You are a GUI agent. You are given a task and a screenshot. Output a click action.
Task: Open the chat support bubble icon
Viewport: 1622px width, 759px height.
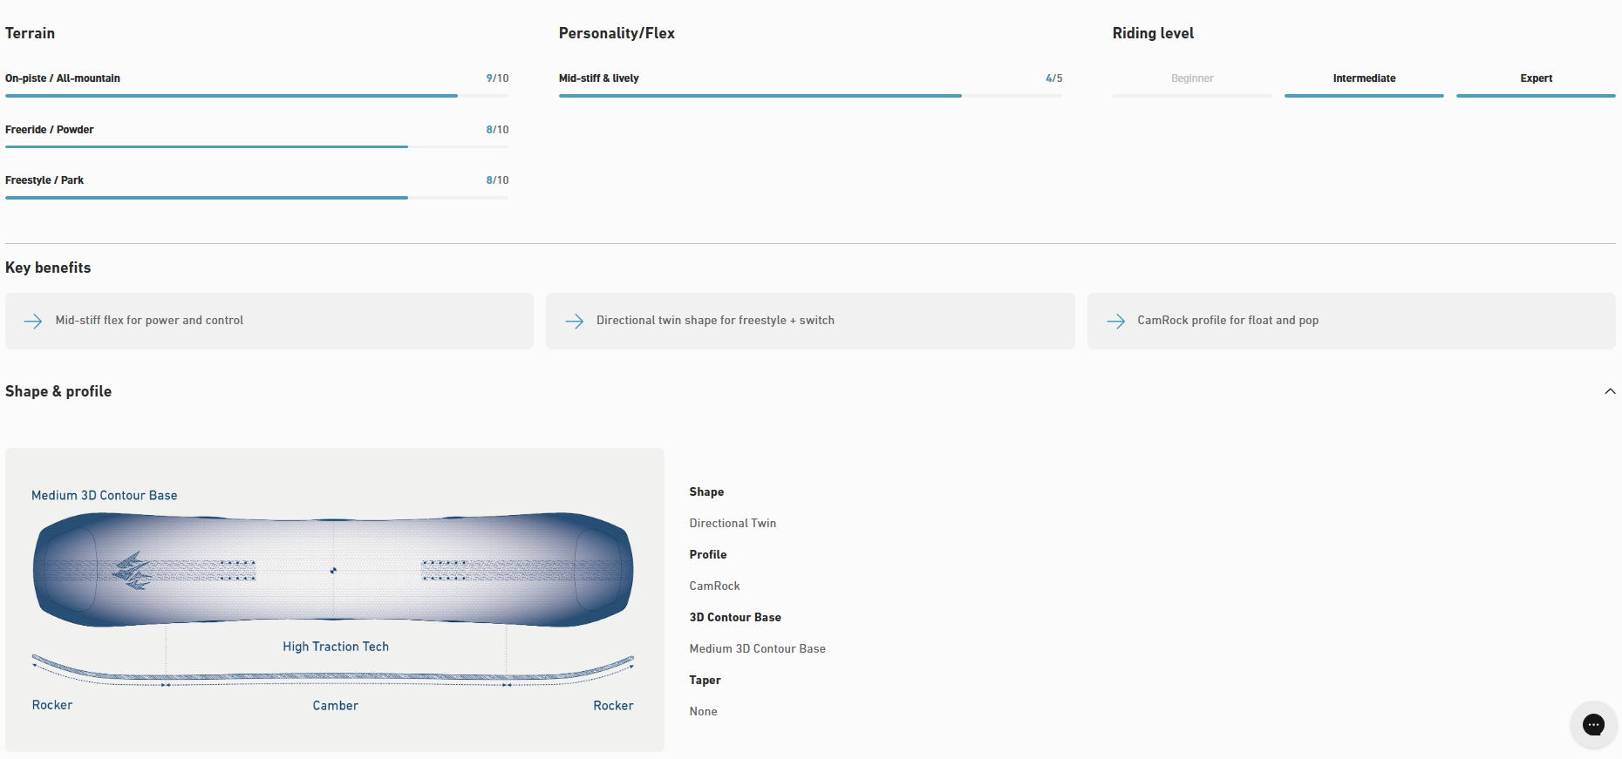point(1593,725)
